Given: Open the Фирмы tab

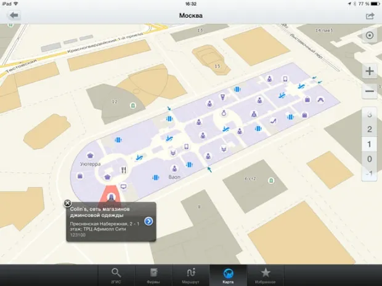Looking at the screenshot, I should point(153,275).
